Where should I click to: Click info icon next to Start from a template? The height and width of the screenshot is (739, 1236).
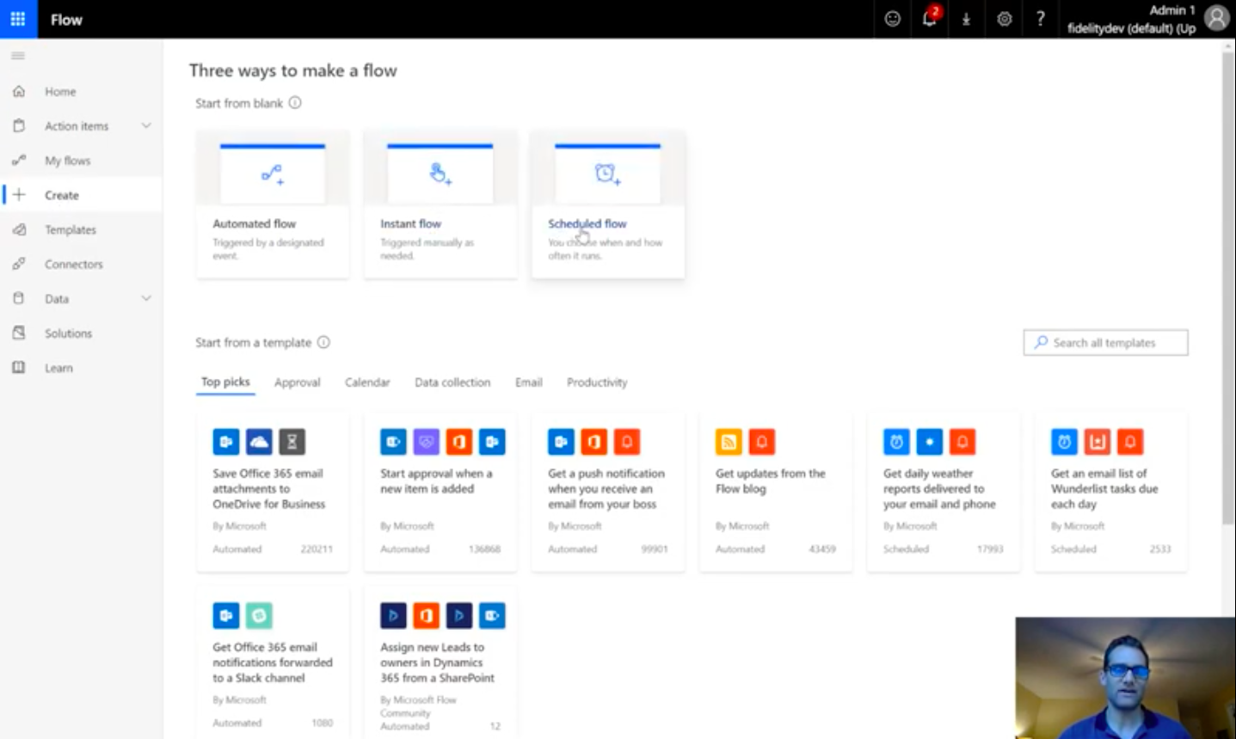[323, 342]
